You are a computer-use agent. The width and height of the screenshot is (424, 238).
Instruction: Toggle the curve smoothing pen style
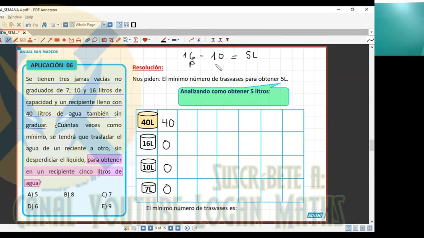click(x=191, y=40)
